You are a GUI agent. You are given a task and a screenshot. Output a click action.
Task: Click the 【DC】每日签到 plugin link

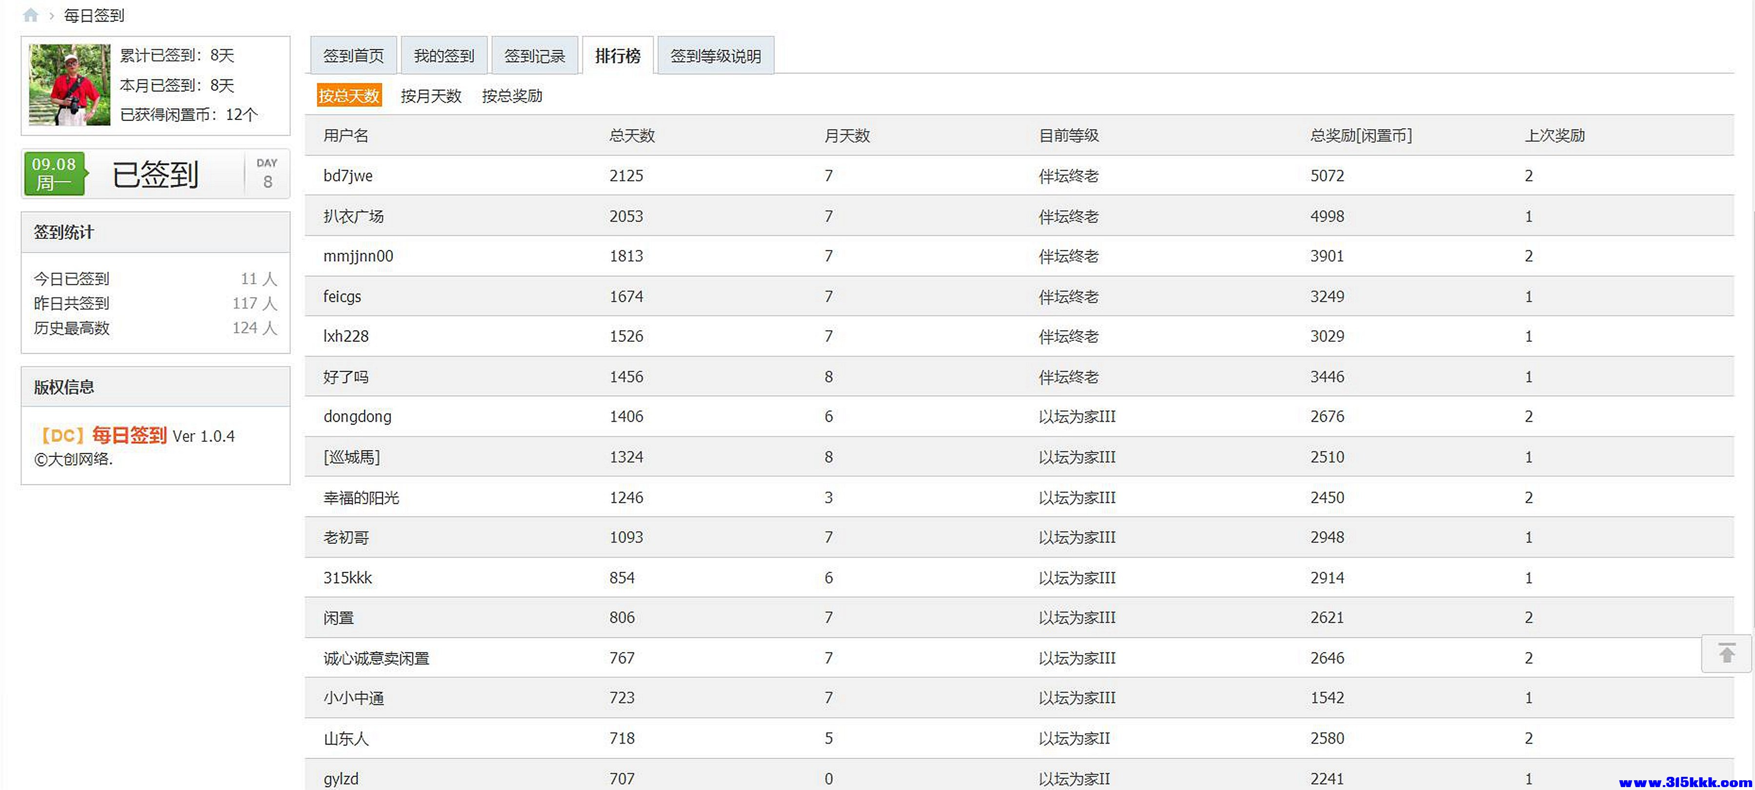point(102,435)
